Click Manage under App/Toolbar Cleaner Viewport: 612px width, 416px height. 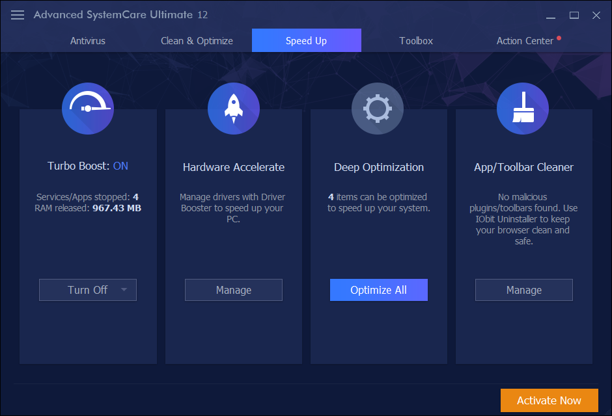click(x=524, y=290)
